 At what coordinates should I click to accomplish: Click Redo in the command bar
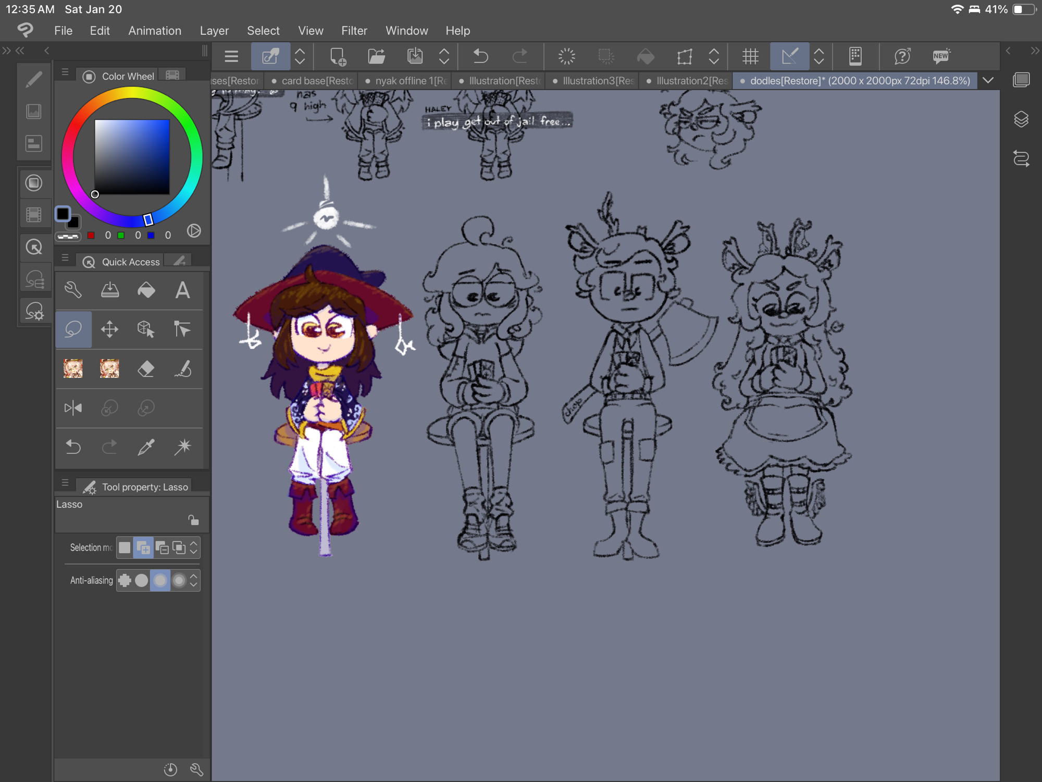pyautogui.click(x=519, y=56)
